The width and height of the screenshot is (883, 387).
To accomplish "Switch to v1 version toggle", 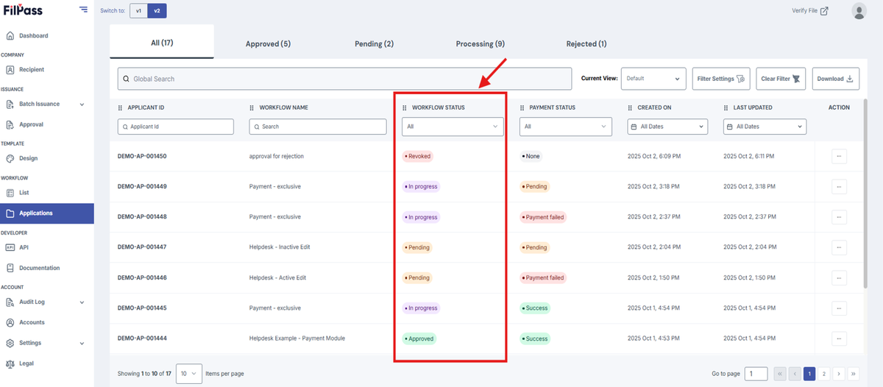I will coord(138,11).
